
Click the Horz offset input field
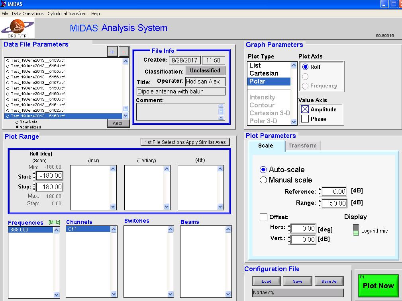coord(304,229)
